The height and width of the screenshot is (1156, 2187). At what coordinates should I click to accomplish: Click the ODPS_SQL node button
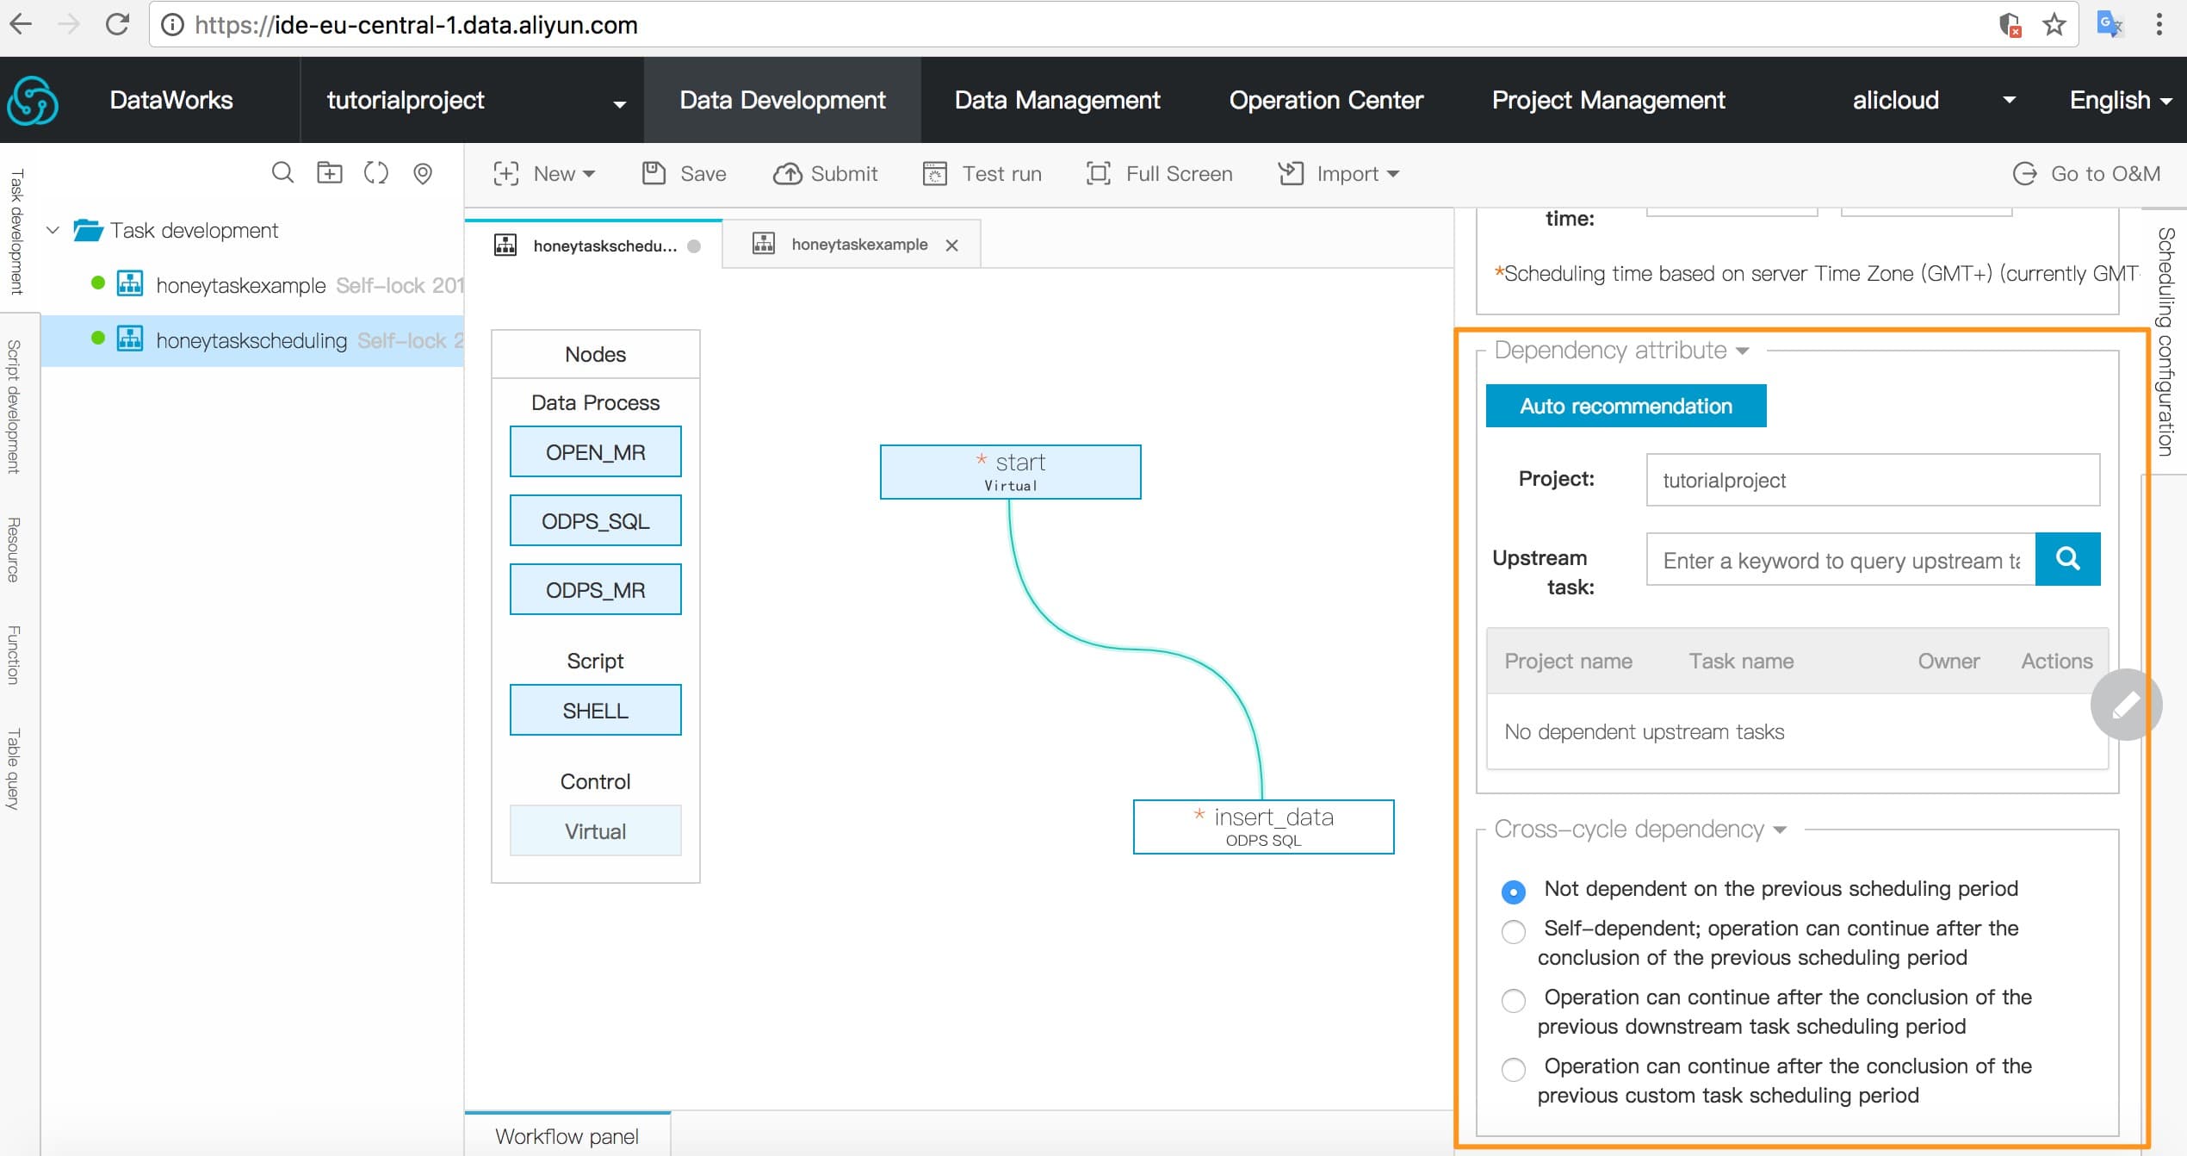point(595,520)
